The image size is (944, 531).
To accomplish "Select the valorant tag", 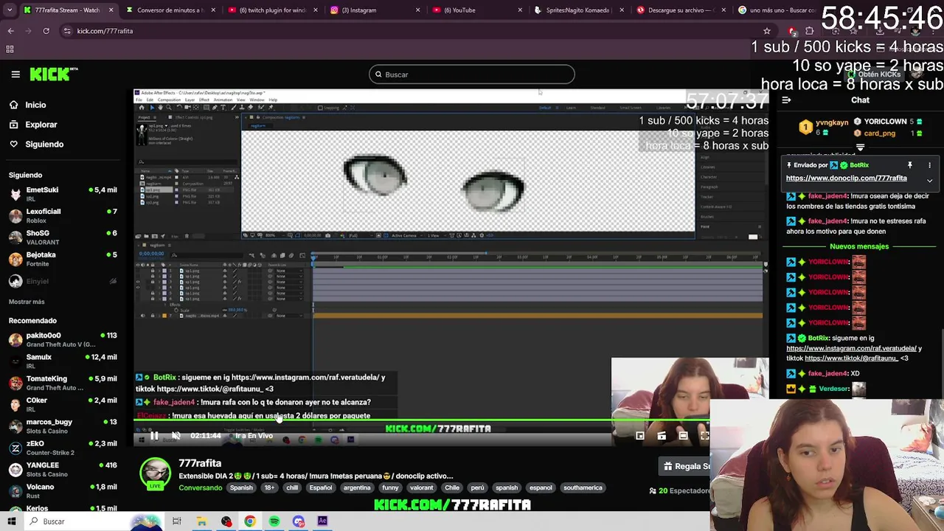I will [421, 487].
